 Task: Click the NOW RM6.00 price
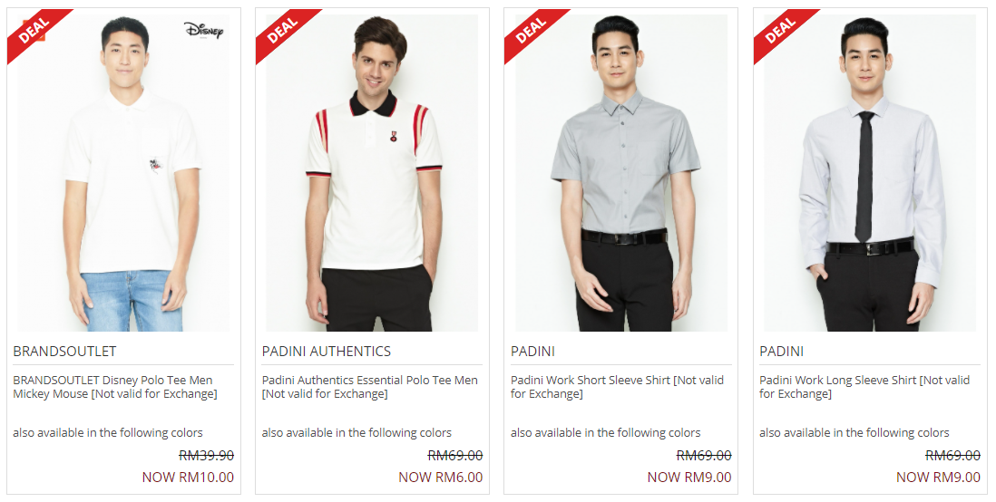pos(441,478)
